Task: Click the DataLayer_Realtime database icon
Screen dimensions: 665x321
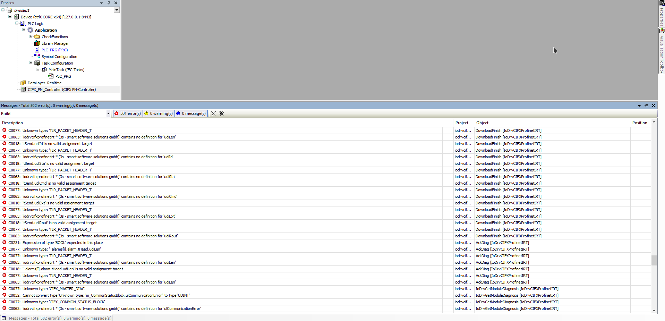Action: tap(23, 83)
